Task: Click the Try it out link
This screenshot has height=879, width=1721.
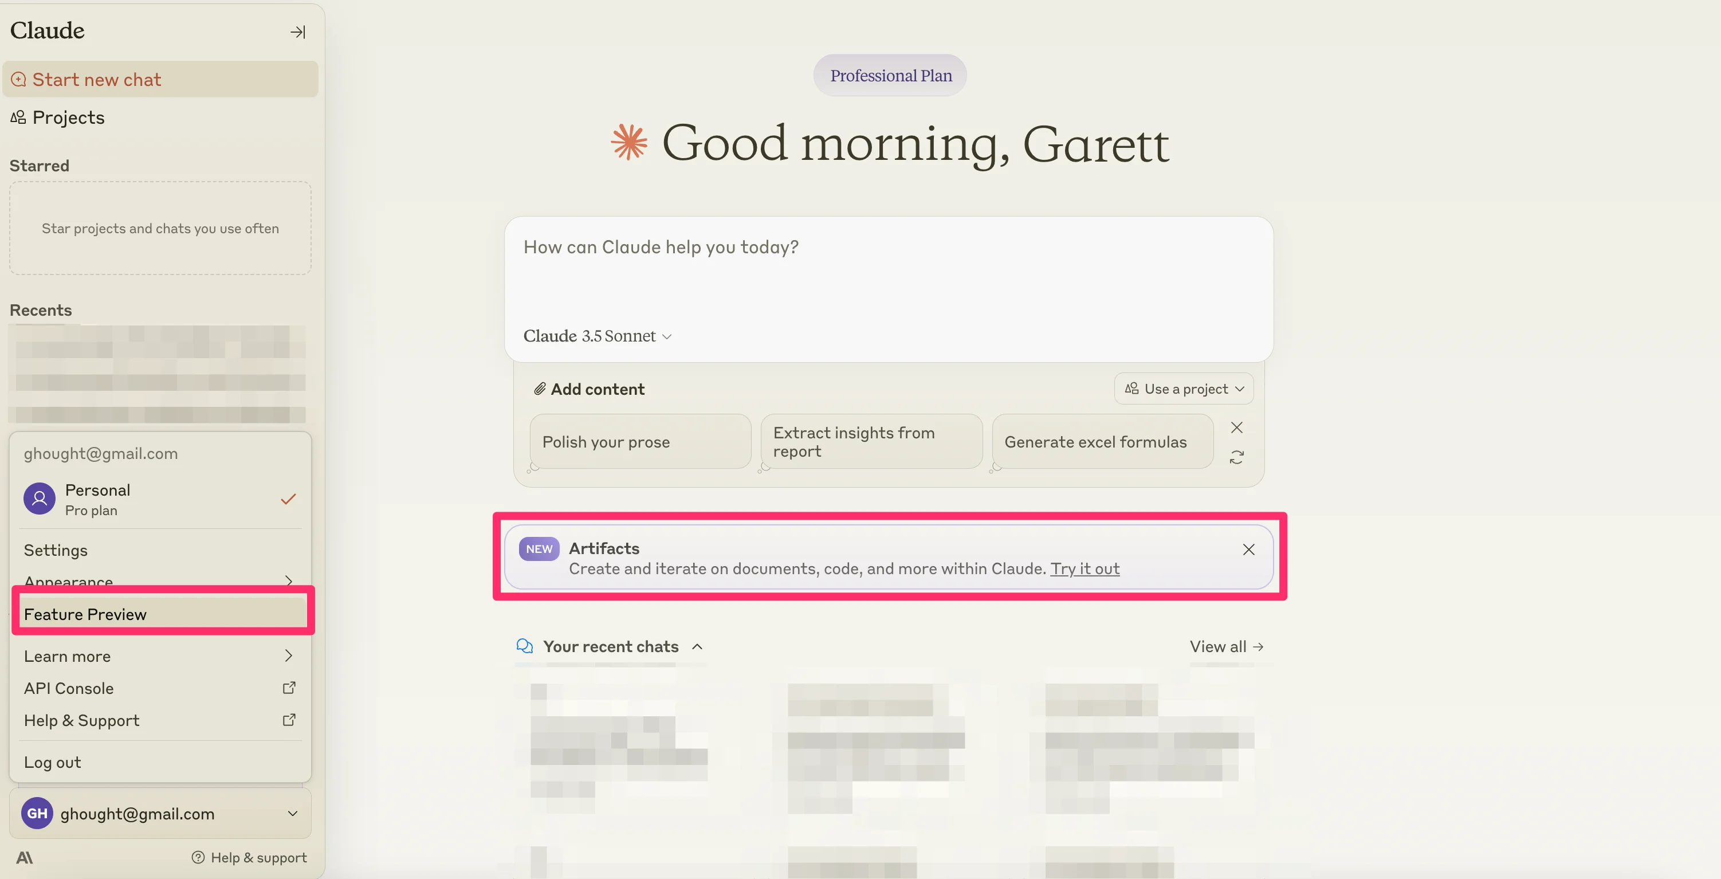Action: click(x=1085, y=569)
